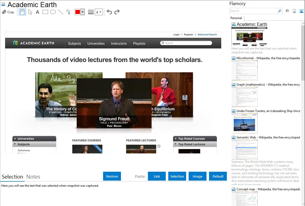Select the arrow pointer tool
This screenshot has height=206, width=305.
[x=30, y=12]
